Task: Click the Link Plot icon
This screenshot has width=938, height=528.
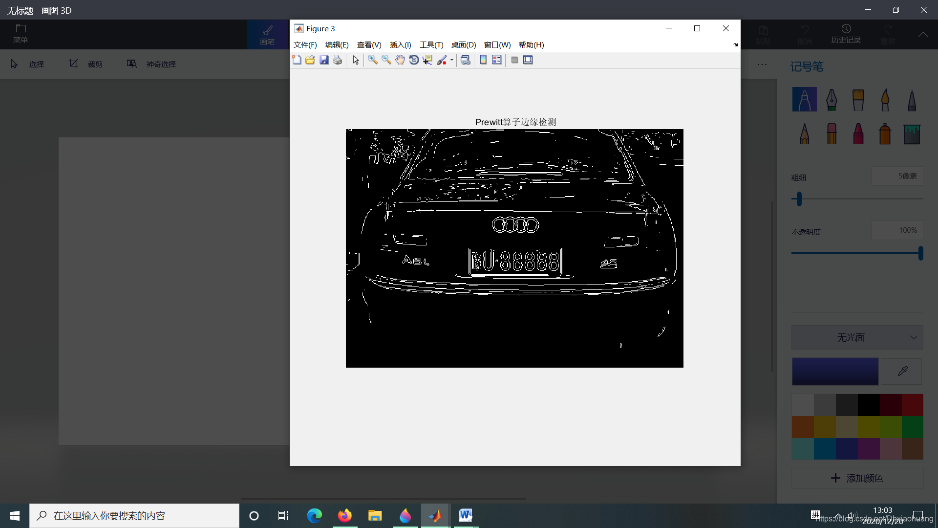Action: click(465, 60)
